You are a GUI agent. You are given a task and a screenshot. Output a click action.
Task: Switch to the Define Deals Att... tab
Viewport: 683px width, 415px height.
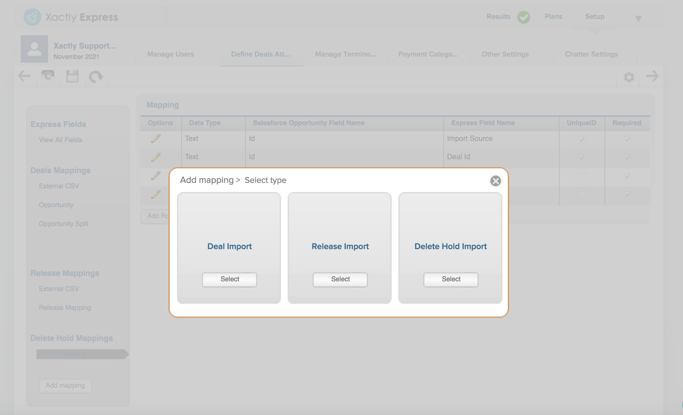(x=260, y=54)
